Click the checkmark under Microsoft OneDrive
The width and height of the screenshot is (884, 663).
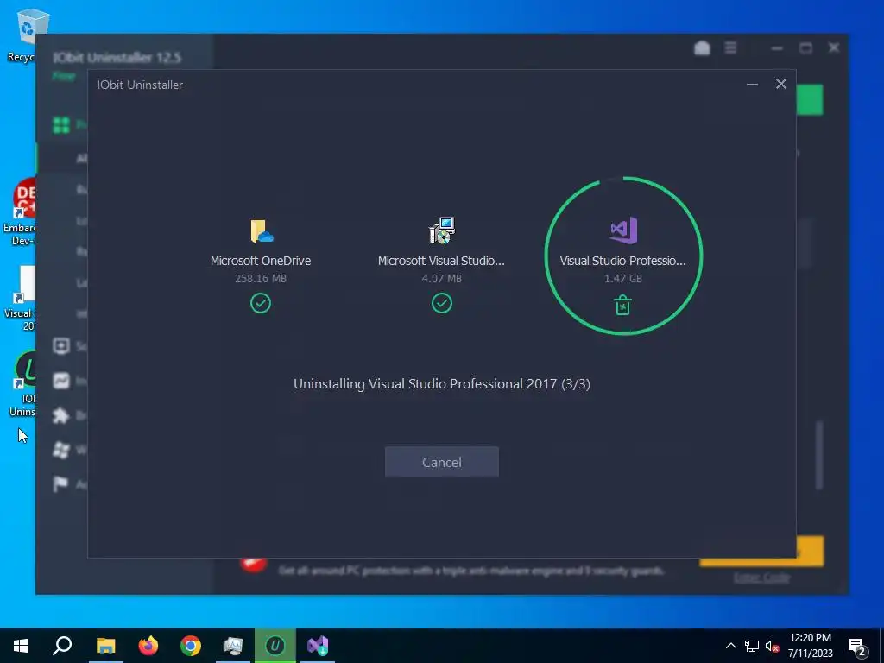click(x=261, y=303)
